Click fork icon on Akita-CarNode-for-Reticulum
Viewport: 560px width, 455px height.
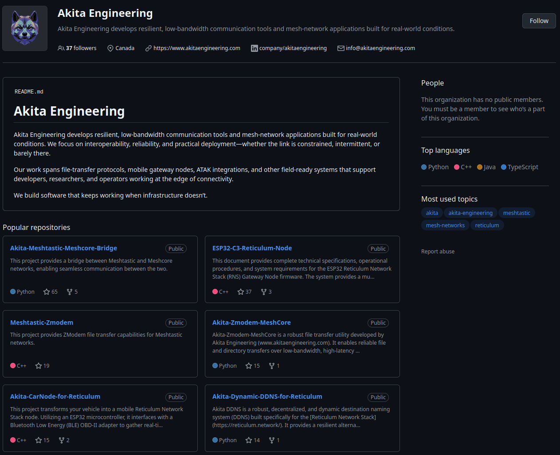[62, 440]
